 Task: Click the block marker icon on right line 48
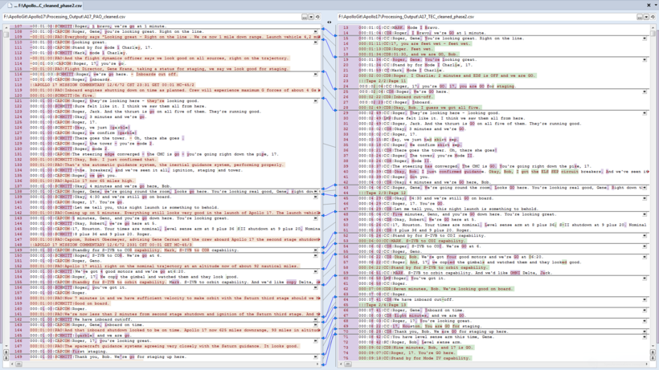tap(645, 214)
